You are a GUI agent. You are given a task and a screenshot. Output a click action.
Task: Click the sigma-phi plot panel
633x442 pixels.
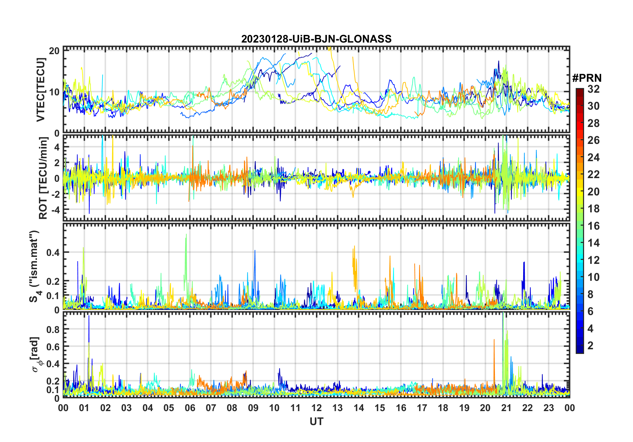tap(316, 355)
